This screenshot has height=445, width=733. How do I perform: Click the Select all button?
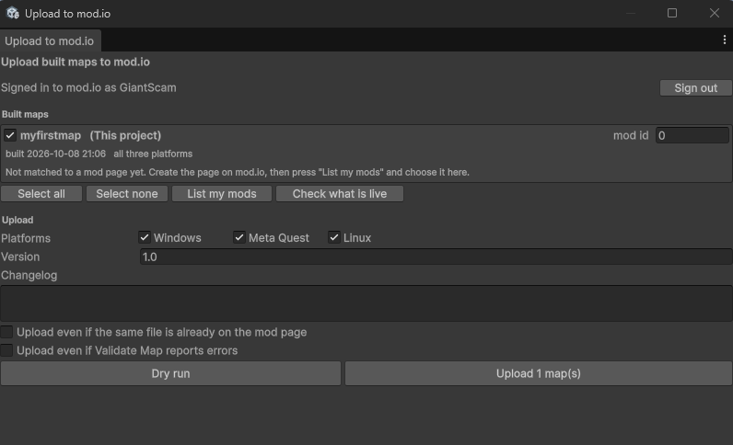(x=41, y=194)
